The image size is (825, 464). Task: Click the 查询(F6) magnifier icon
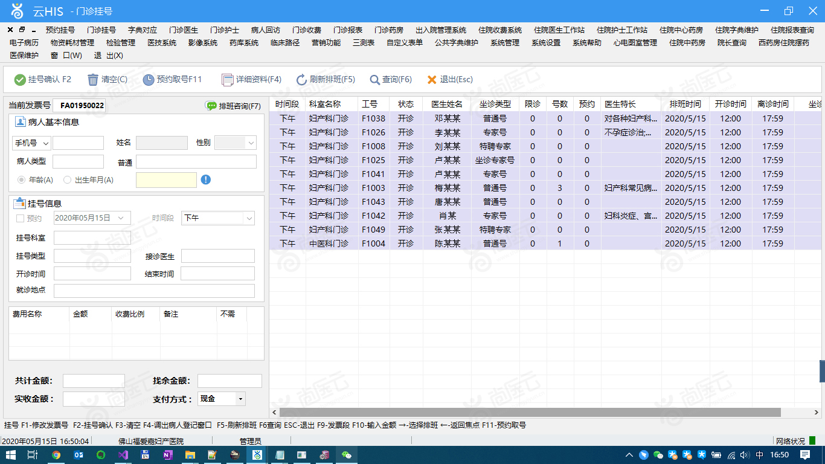(374, 80)
